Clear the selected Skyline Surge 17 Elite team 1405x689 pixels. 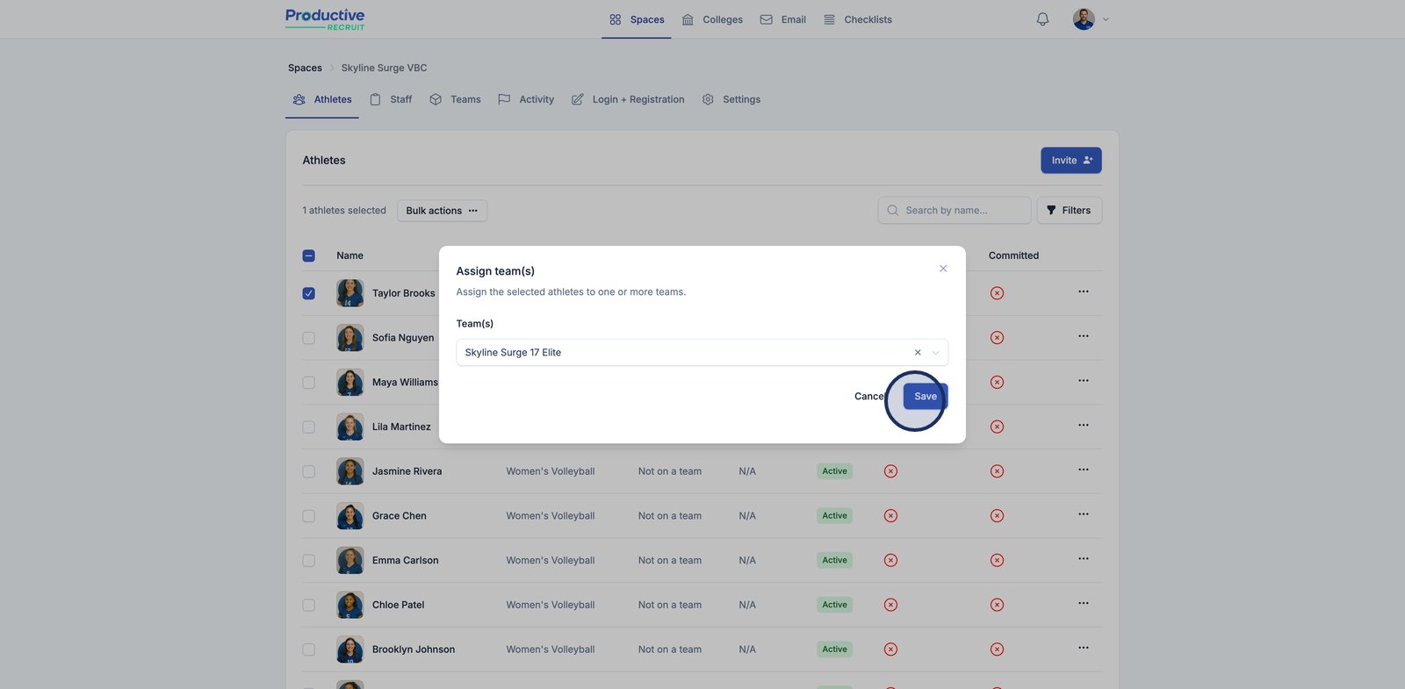(918, 353)
